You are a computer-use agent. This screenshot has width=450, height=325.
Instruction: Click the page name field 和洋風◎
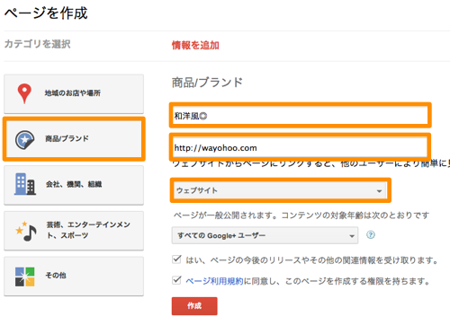300,116
